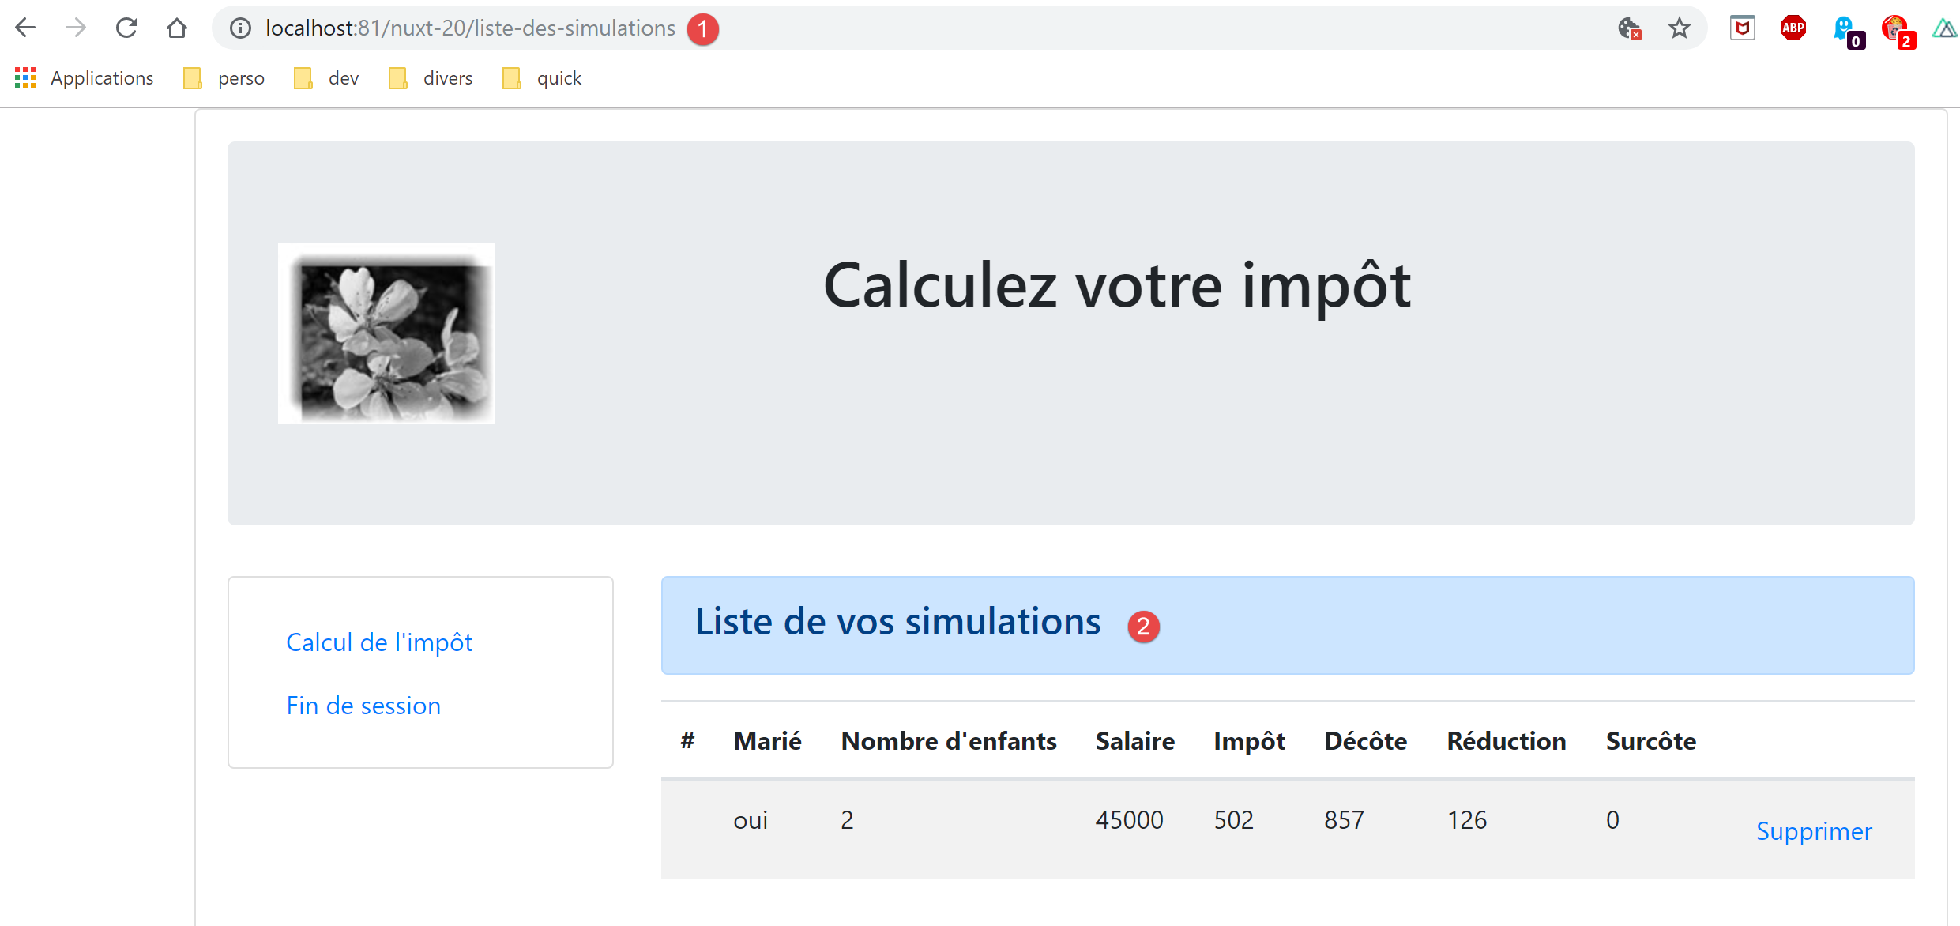Click the cookie blocked icon in address bar
This screenshot has width=1960, height=926.
click(1629, 28)
